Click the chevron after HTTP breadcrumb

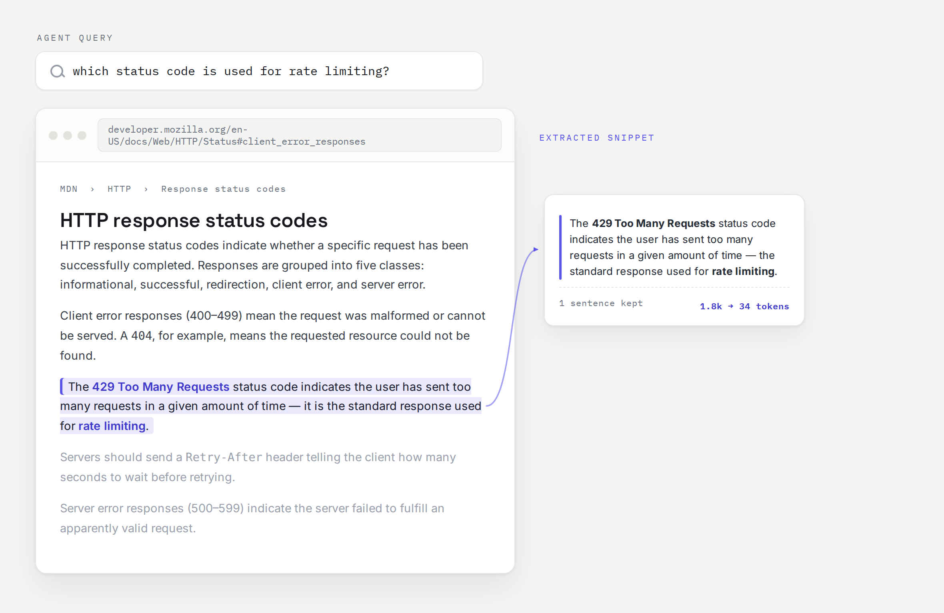(146, 189)
